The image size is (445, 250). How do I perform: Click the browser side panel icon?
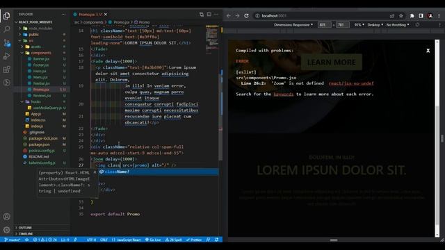pos(421,16)
